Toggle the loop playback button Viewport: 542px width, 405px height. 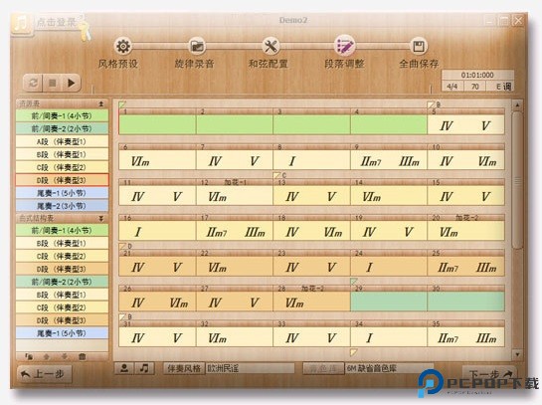tap(33, 83)
